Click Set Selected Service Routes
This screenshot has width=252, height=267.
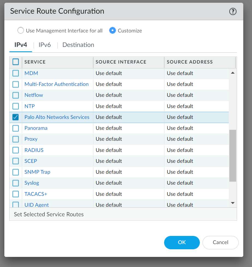[x=49, y=214]
